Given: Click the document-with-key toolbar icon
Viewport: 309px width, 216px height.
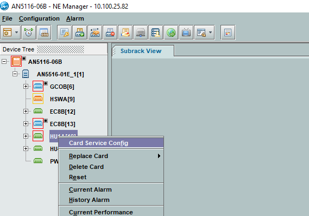Looking at the screenshot, I should click(65, 32).
